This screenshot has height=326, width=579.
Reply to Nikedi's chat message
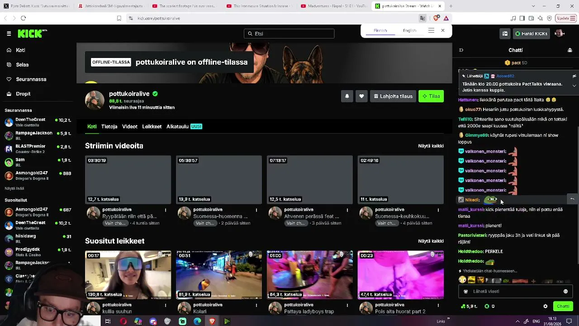point(572,199)
